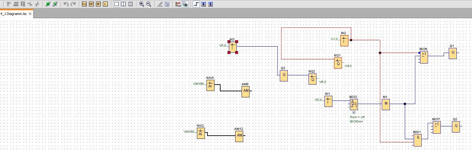Screen dimensions: 472x150
Task: Select the AM12 analog flag block
Action: 239,136
